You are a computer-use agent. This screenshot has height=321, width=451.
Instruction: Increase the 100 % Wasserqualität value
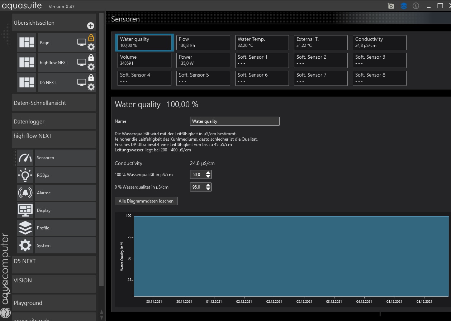pyautogui.click(x=208, y=172)
